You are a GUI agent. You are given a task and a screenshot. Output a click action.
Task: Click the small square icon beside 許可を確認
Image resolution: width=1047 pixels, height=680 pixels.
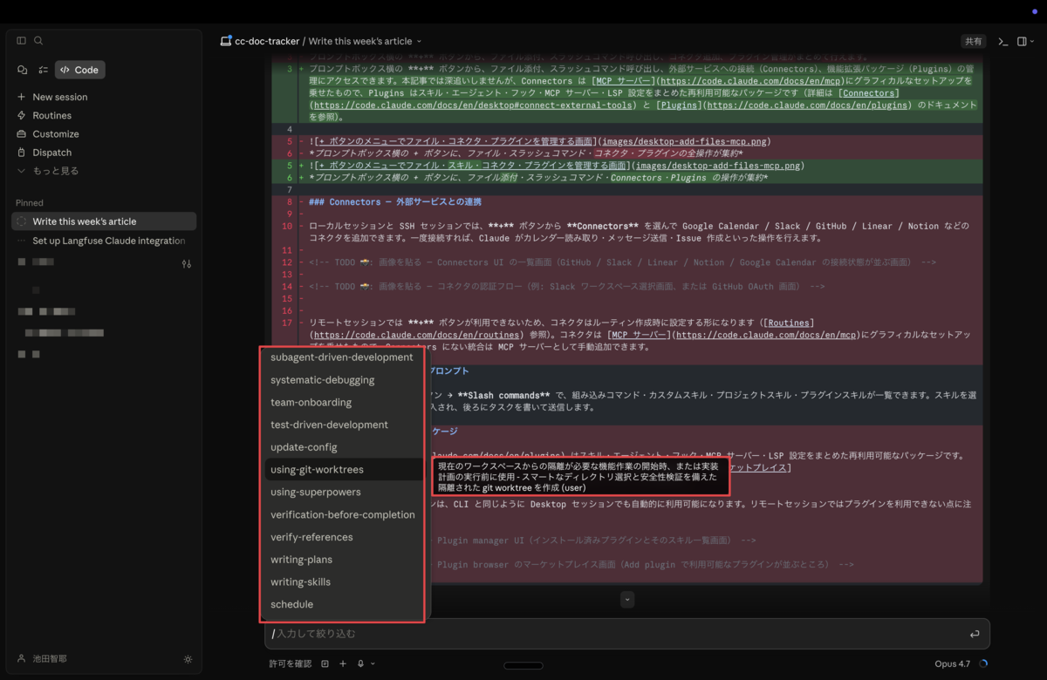325,663
